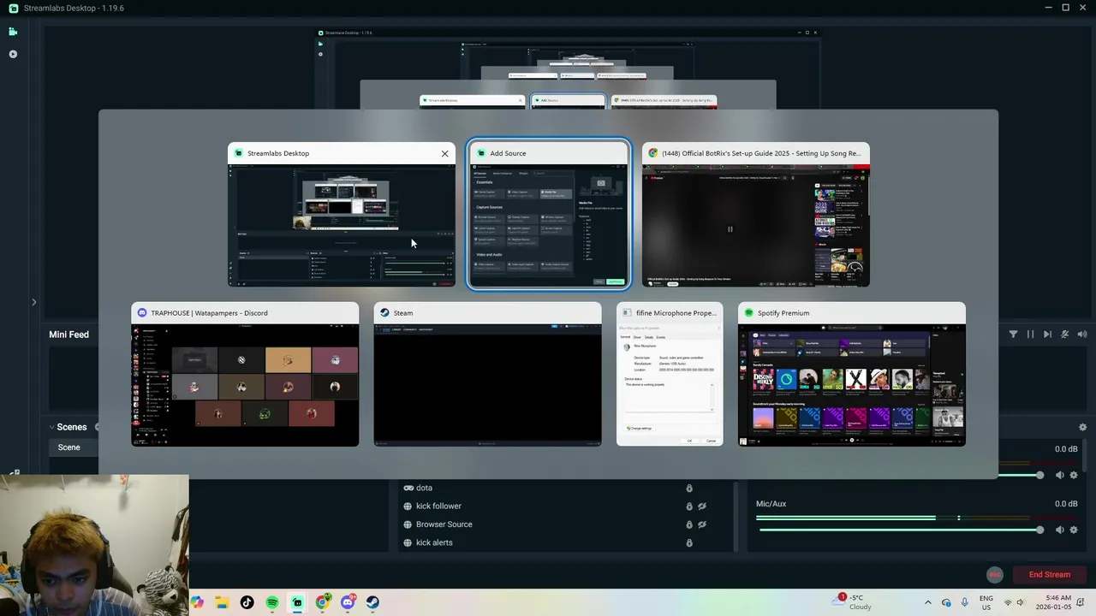Open Spotify from the taskbar

(x=272, y=602)
